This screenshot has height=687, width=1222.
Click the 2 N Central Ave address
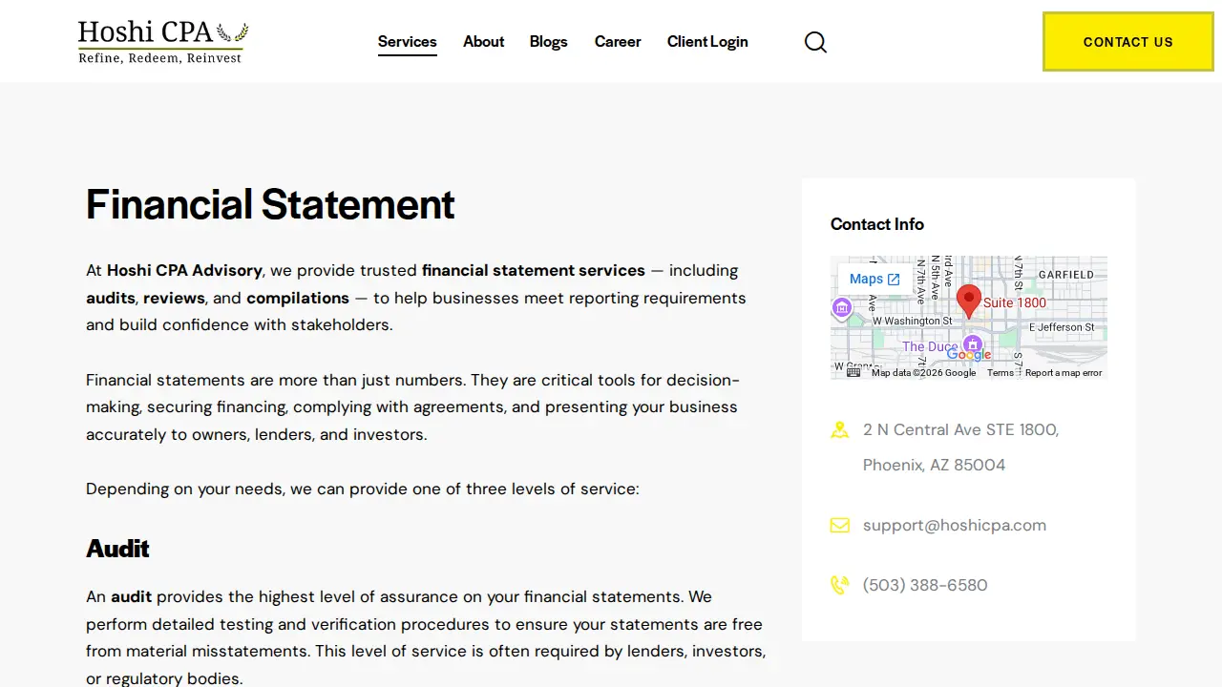pyautogui.click(x=960, y=430)
